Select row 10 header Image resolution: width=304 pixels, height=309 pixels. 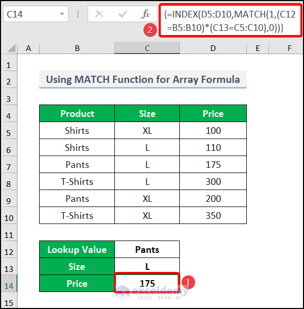coord(9,215)
